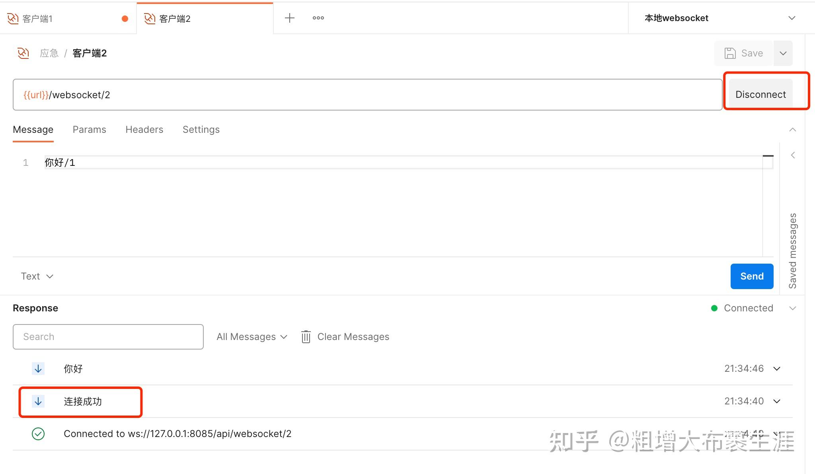Open the All Messages filter dropdown
The image size is (815, 474).
[252, 337]
